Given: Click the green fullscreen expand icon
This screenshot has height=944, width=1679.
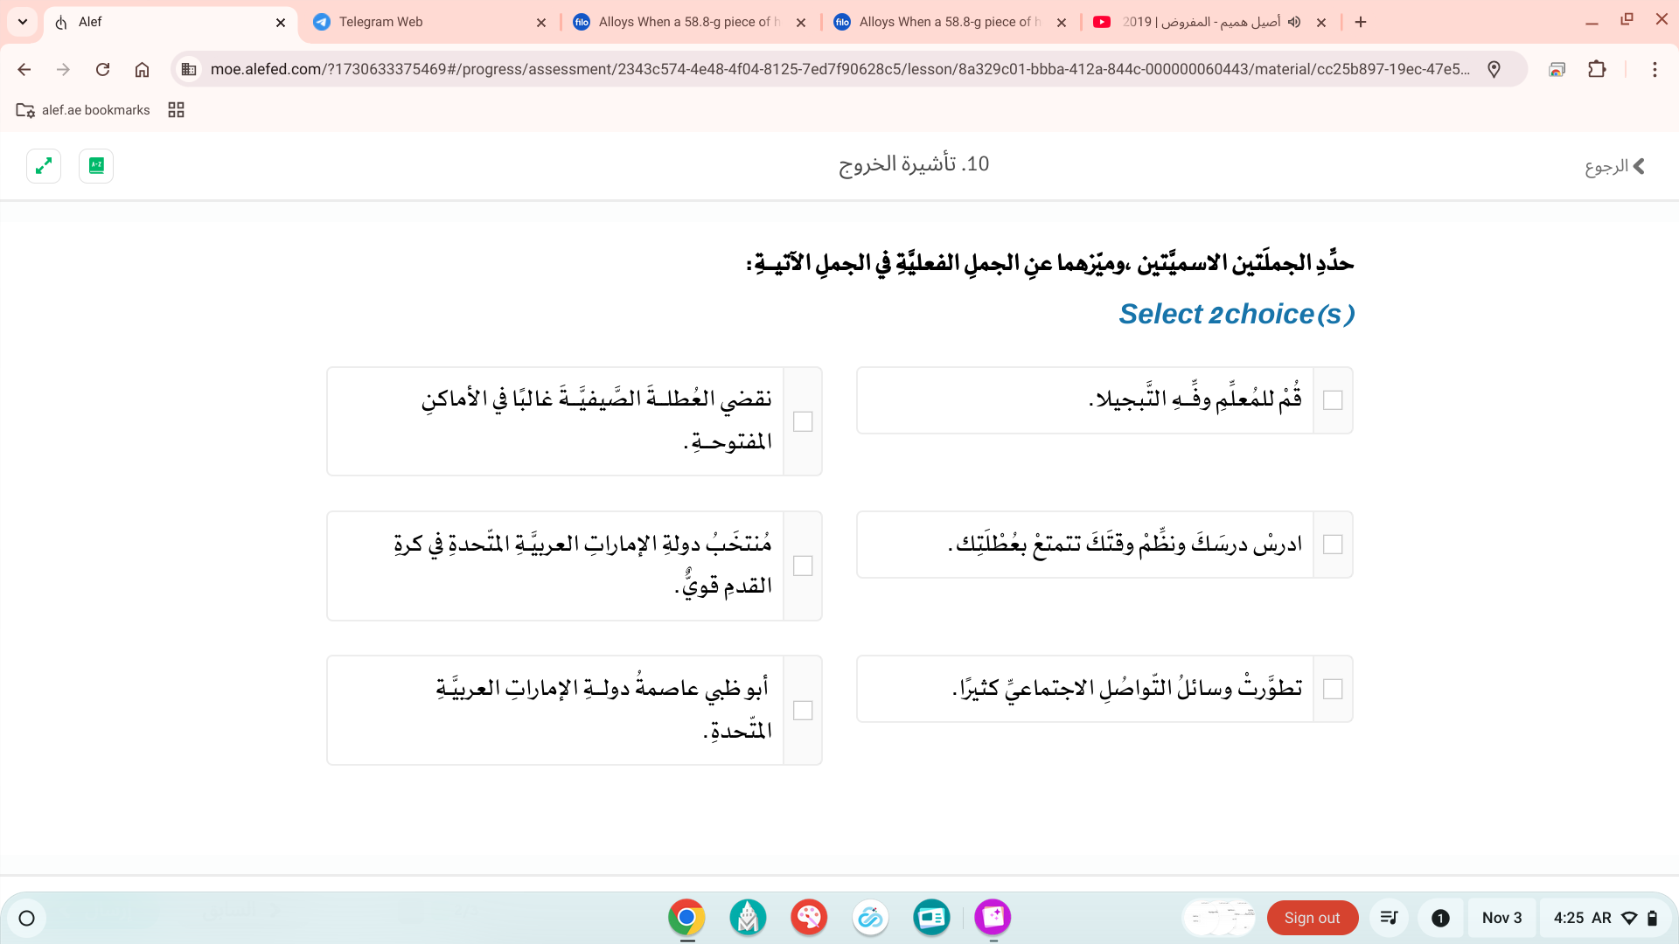Looking at the screenshot, I should click(44, 165).
